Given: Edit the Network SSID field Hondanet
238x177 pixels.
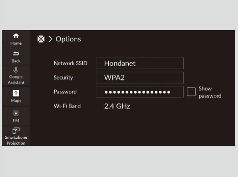Looking at the screenshot, I should (x=139, y=63).
